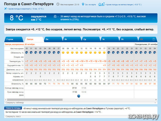Image resolution: width=161 pixels, height=121 pixels.
Task: Click the 769 pressure value
Action: point(155,70)
